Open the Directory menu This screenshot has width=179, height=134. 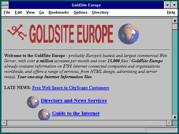click(x=100, y=12)
